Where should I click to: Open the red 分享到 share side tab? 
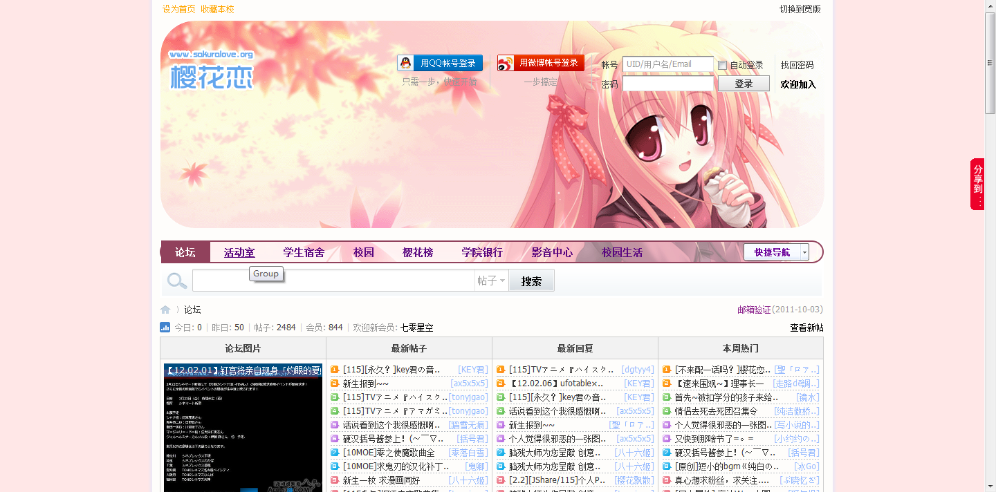tap(977, 184)
